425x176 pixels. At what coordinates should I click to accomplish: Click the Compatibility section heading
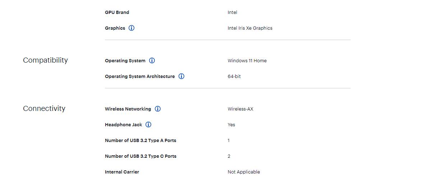coord(45,60)
